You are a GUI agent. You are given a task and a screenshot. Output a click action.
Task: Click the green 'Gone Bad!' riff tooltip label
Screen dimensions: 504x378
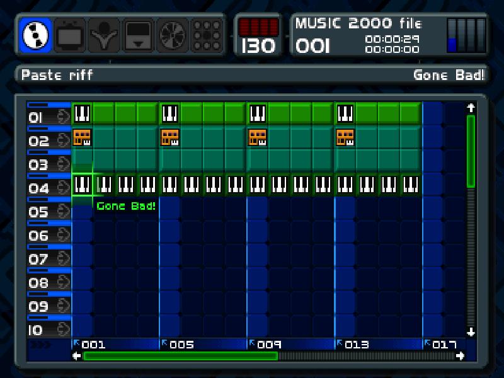pos(126,206)
